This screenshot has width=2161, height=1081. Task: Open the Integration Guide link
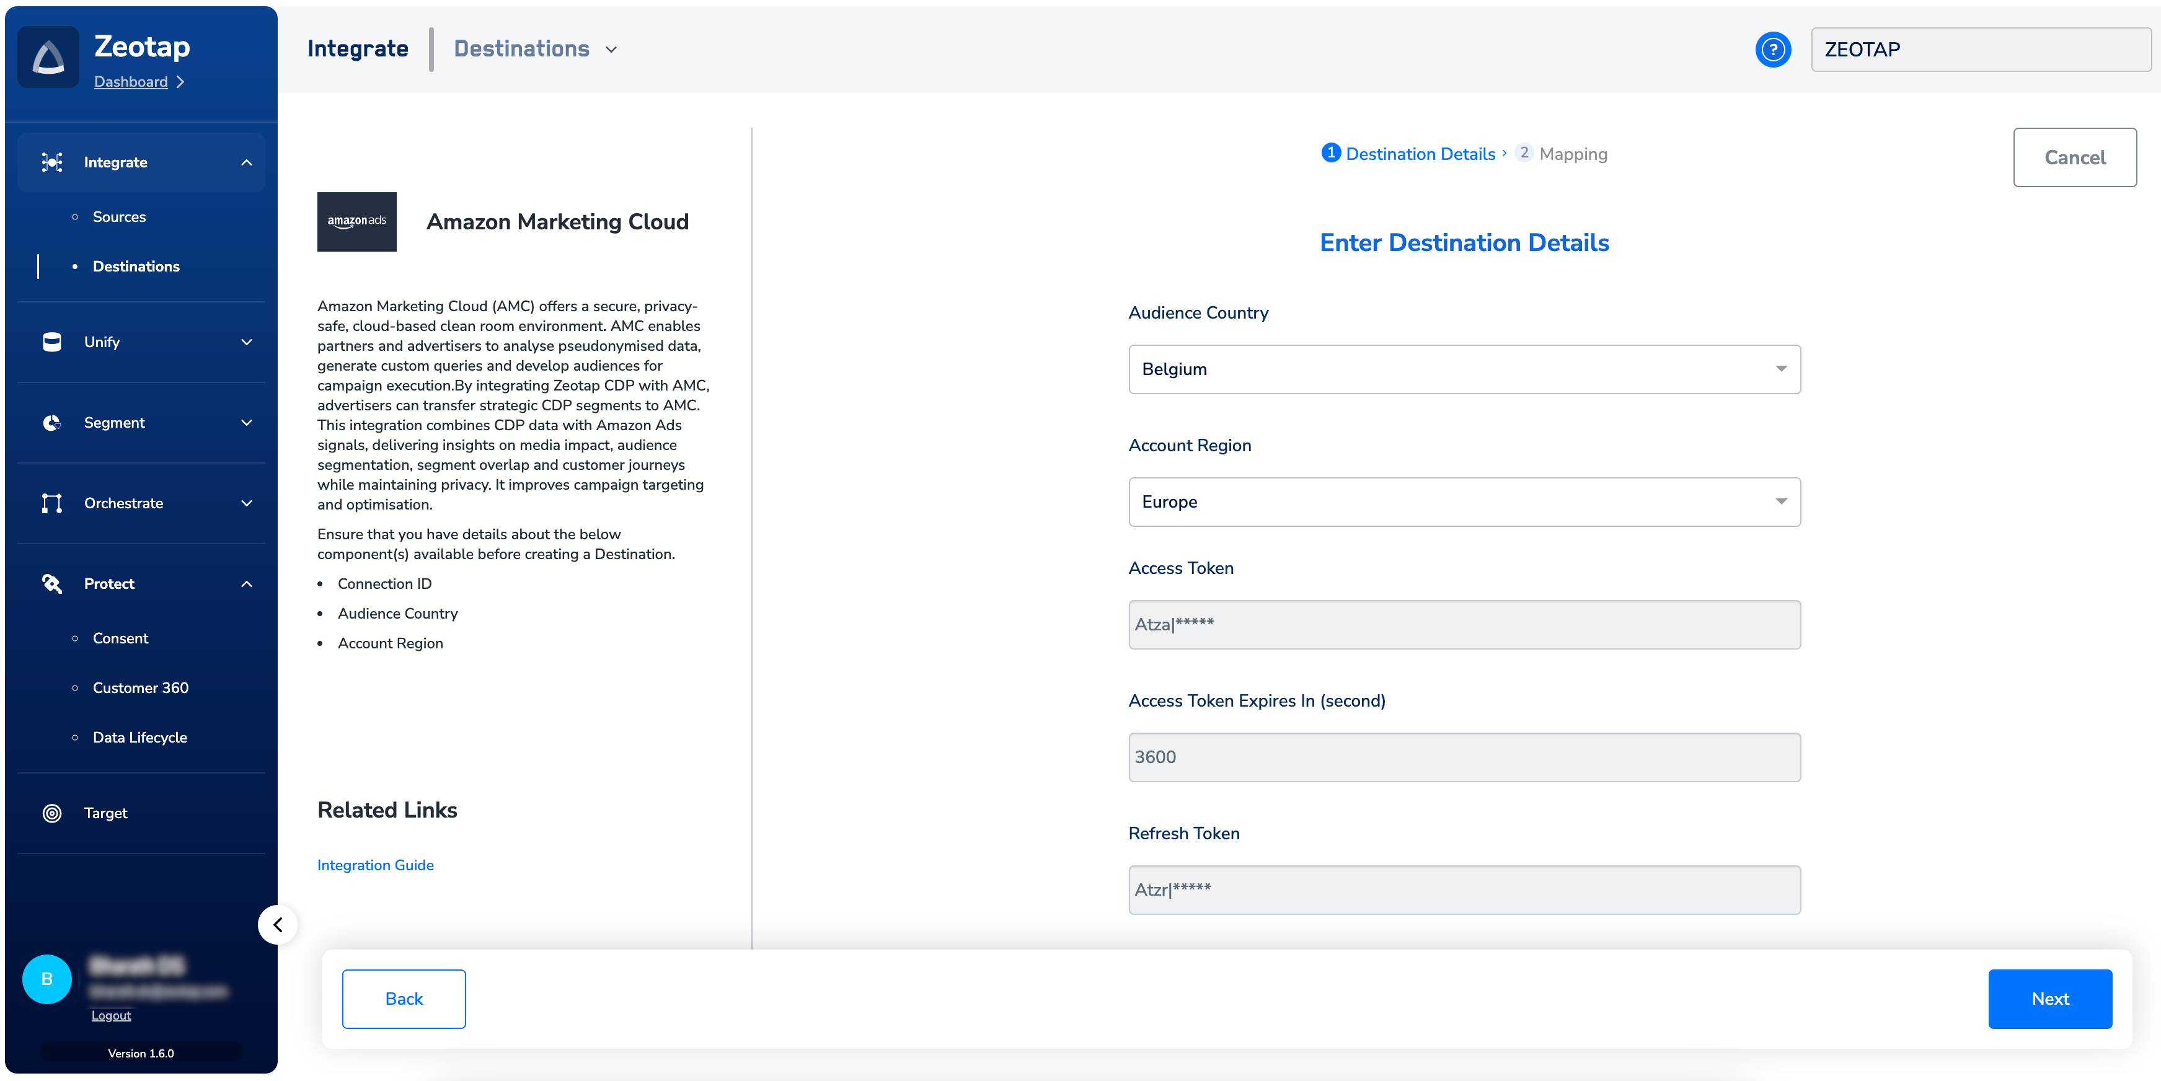(375, 865)
